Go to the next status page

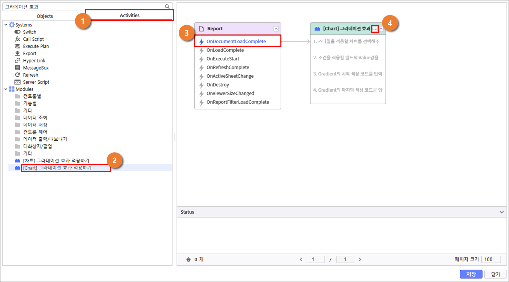click(x=360, y=259)
